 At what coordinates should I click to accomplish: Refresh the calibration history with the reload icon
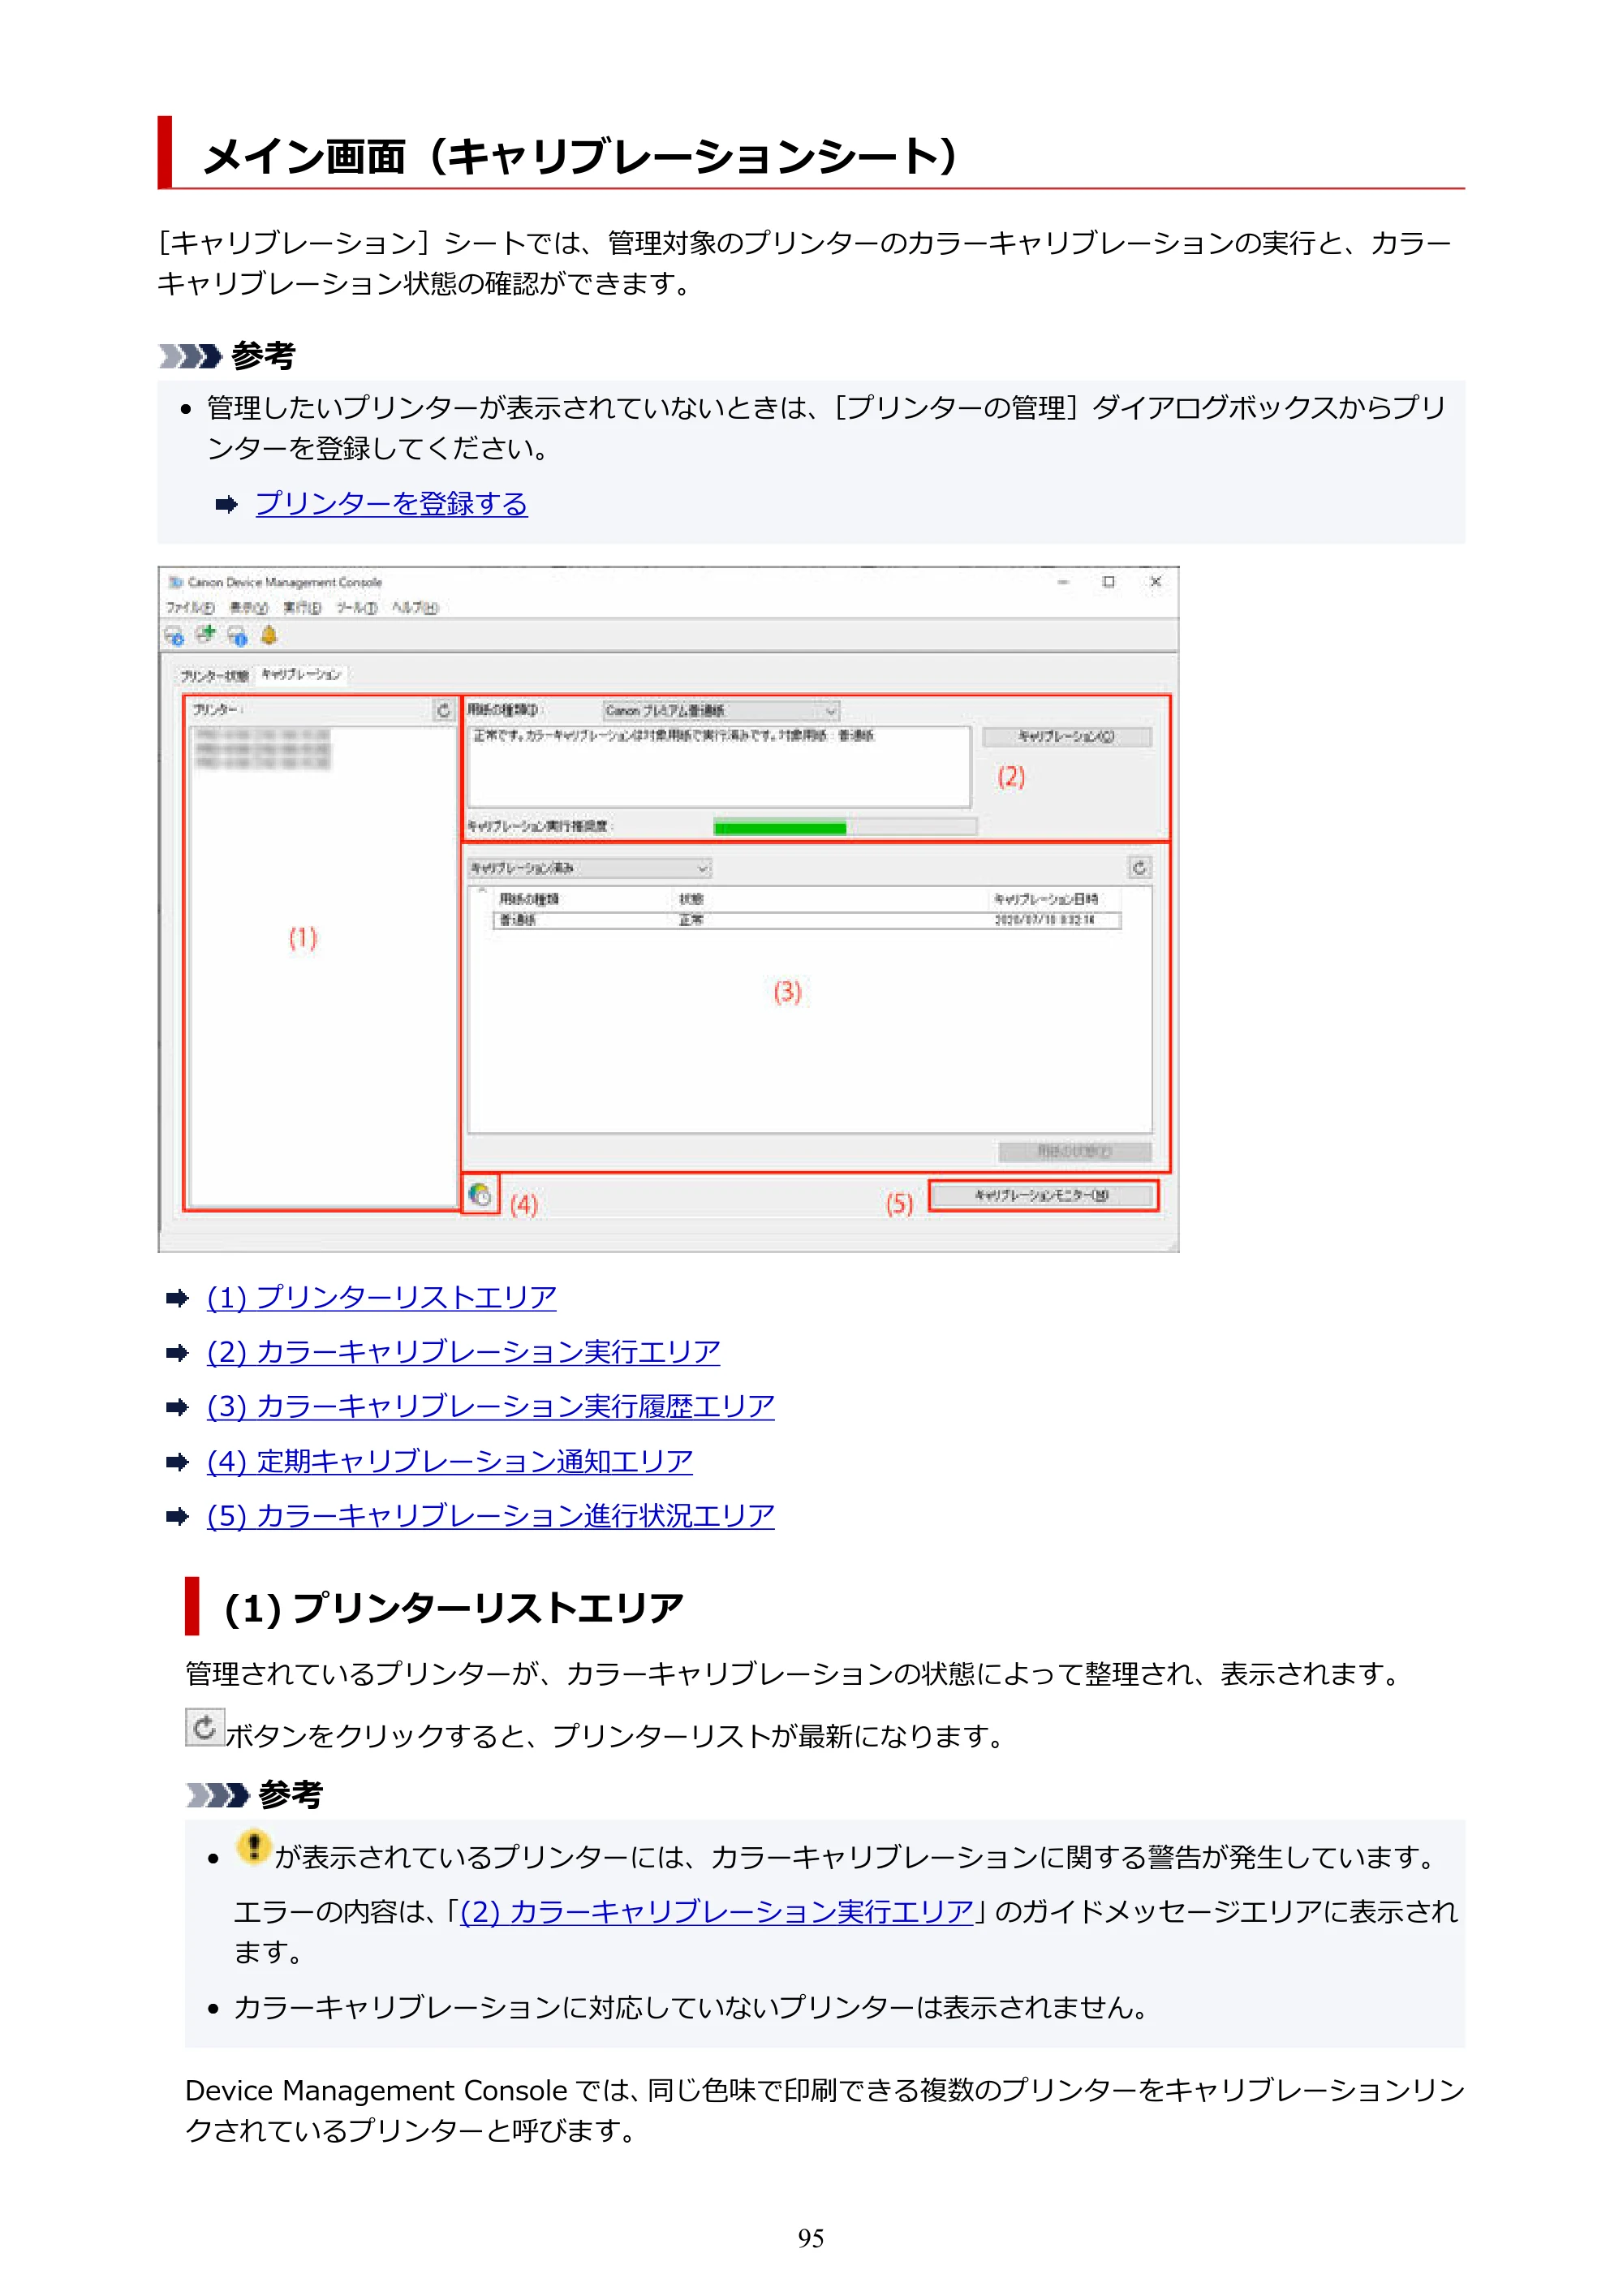click(x=1139, y=867)
